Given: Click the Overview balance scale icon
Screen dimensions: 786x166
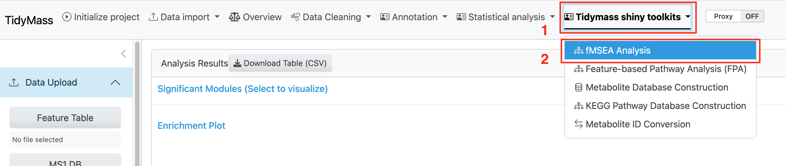Looking at the screenshot, I should click(234, 17).
